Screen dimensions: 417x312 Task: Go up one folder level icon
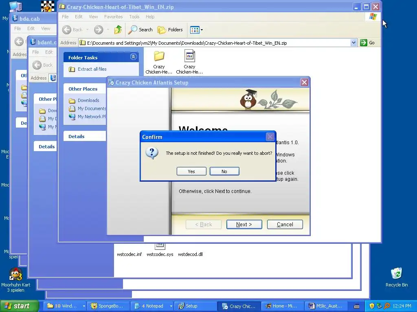(118, 30)
